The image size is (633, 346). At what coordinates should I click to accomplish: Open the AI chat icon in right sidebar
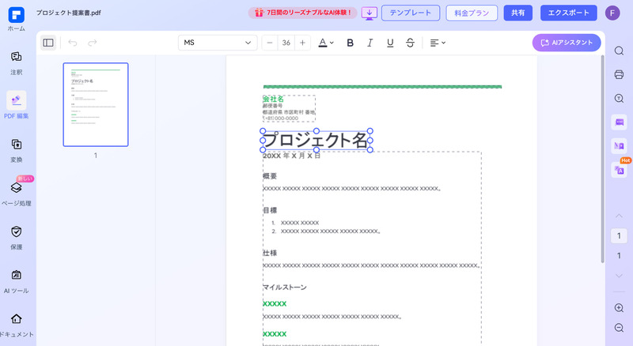(x=619, y=122)
